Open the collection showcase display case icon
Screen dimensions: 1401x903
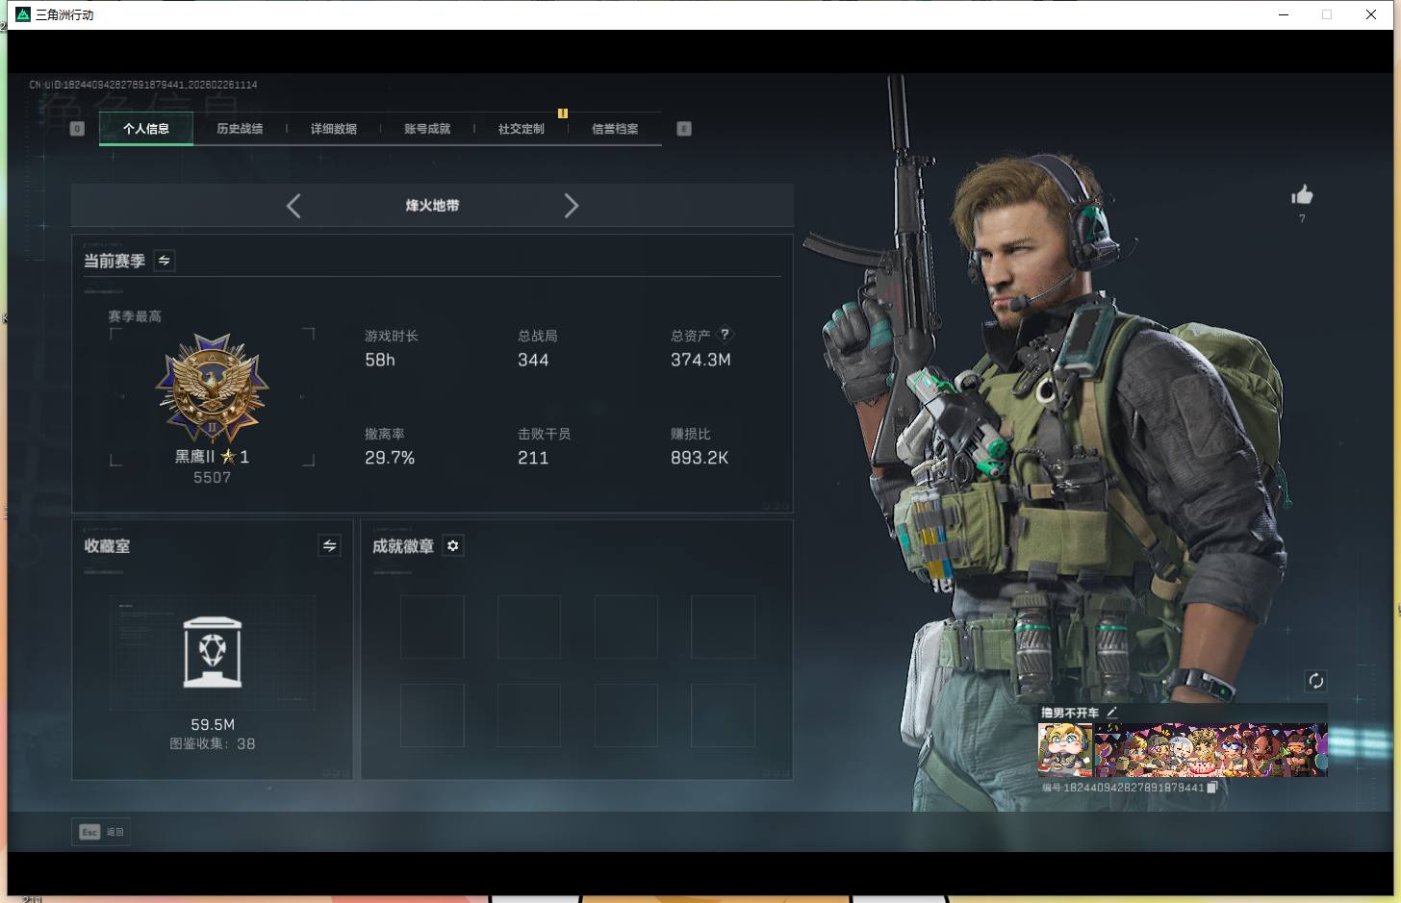click(x=213, y=652)
